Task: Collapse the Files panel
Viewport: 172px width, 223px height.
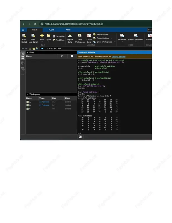Action: click(x=28, y=52)
